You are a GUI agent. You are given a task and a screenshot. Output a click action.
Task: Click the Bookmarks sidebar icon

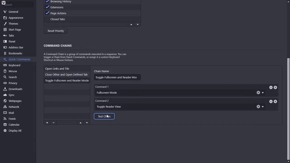click(x=5, y=53)
